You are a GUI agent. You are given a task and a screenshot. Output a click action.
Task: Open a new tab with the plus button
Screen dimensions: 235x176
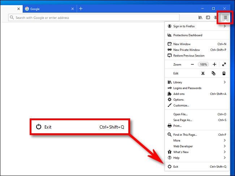[81, 8]
